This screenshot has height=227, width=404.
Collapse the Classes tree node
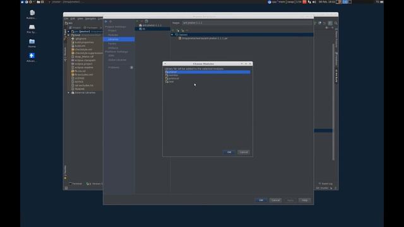click(x=172, y=35)
